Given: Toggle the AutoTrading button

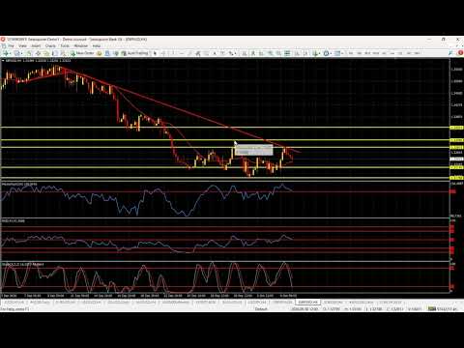Looking at the screenshot, I should pos(134,53).
